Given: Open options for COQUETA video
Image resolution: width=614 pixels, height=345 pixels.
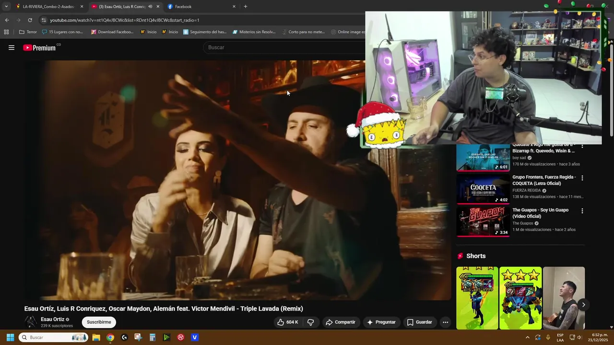Looking at the screenshot, I should [582, 178].
